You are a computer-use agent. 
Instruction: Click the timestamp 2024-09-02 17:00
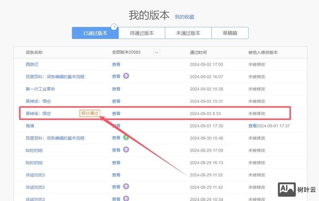tap(206, 64)
